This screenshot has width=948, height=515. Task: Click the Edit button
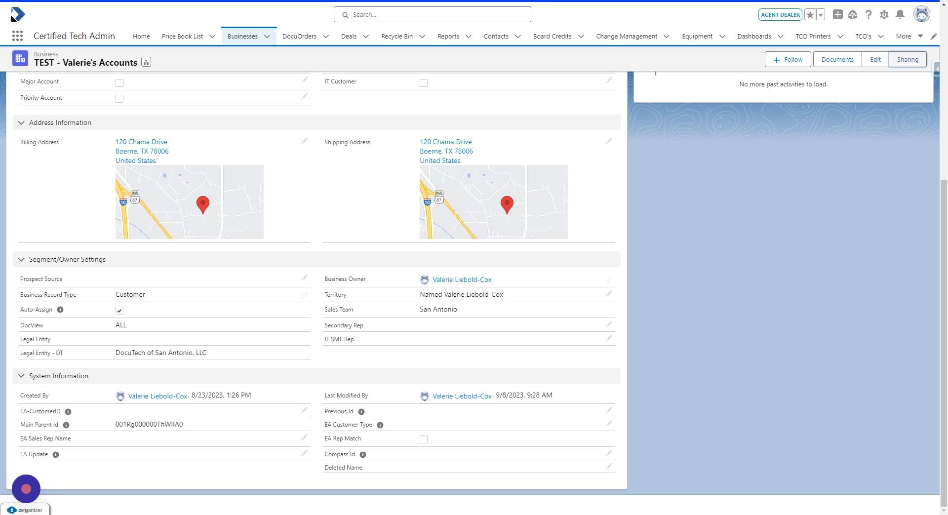875,59
